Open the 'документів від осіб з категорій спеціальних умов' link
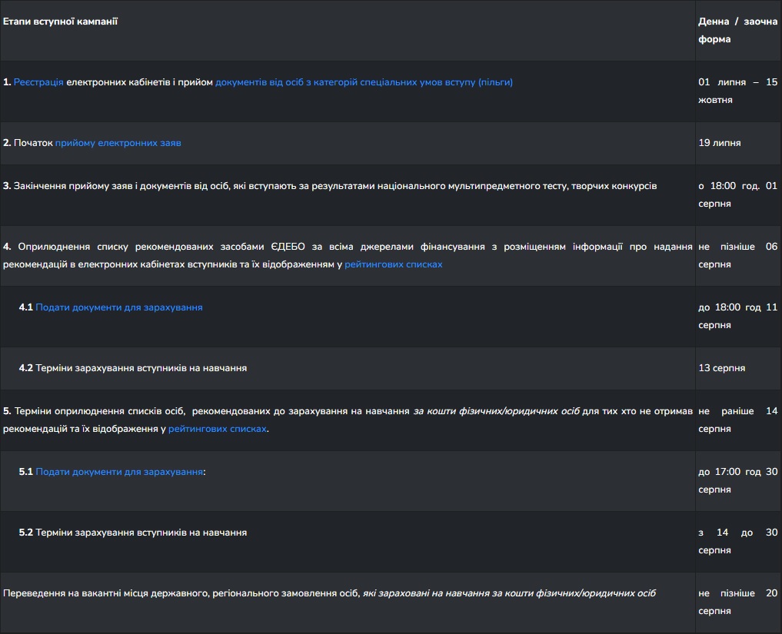The image size is (782, 634). (364, 82)
